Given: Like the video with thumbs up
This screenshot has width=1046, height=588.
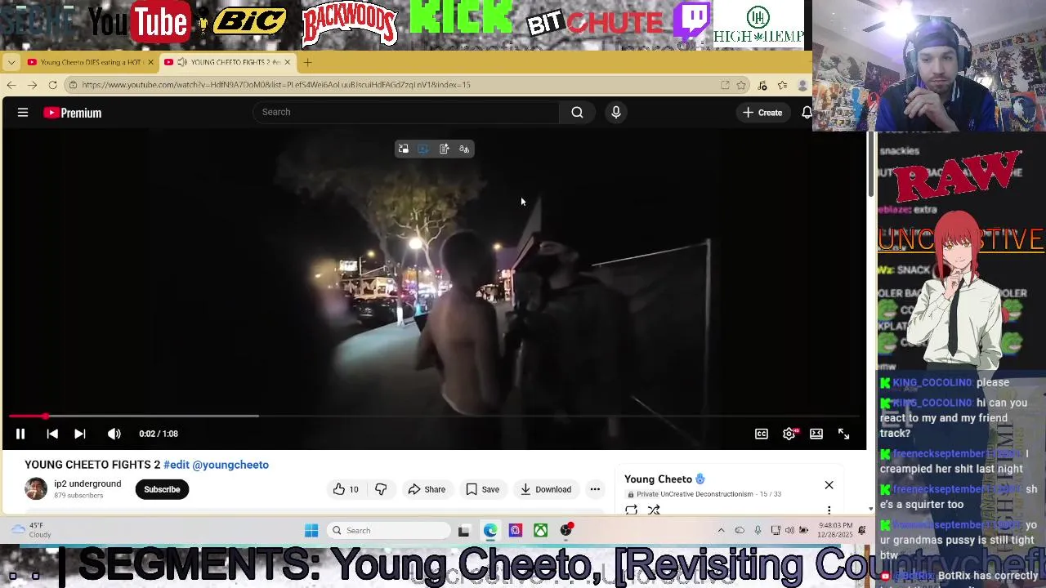Looking at the screenshot, I should pyautogui.click(x=346, y=489).
